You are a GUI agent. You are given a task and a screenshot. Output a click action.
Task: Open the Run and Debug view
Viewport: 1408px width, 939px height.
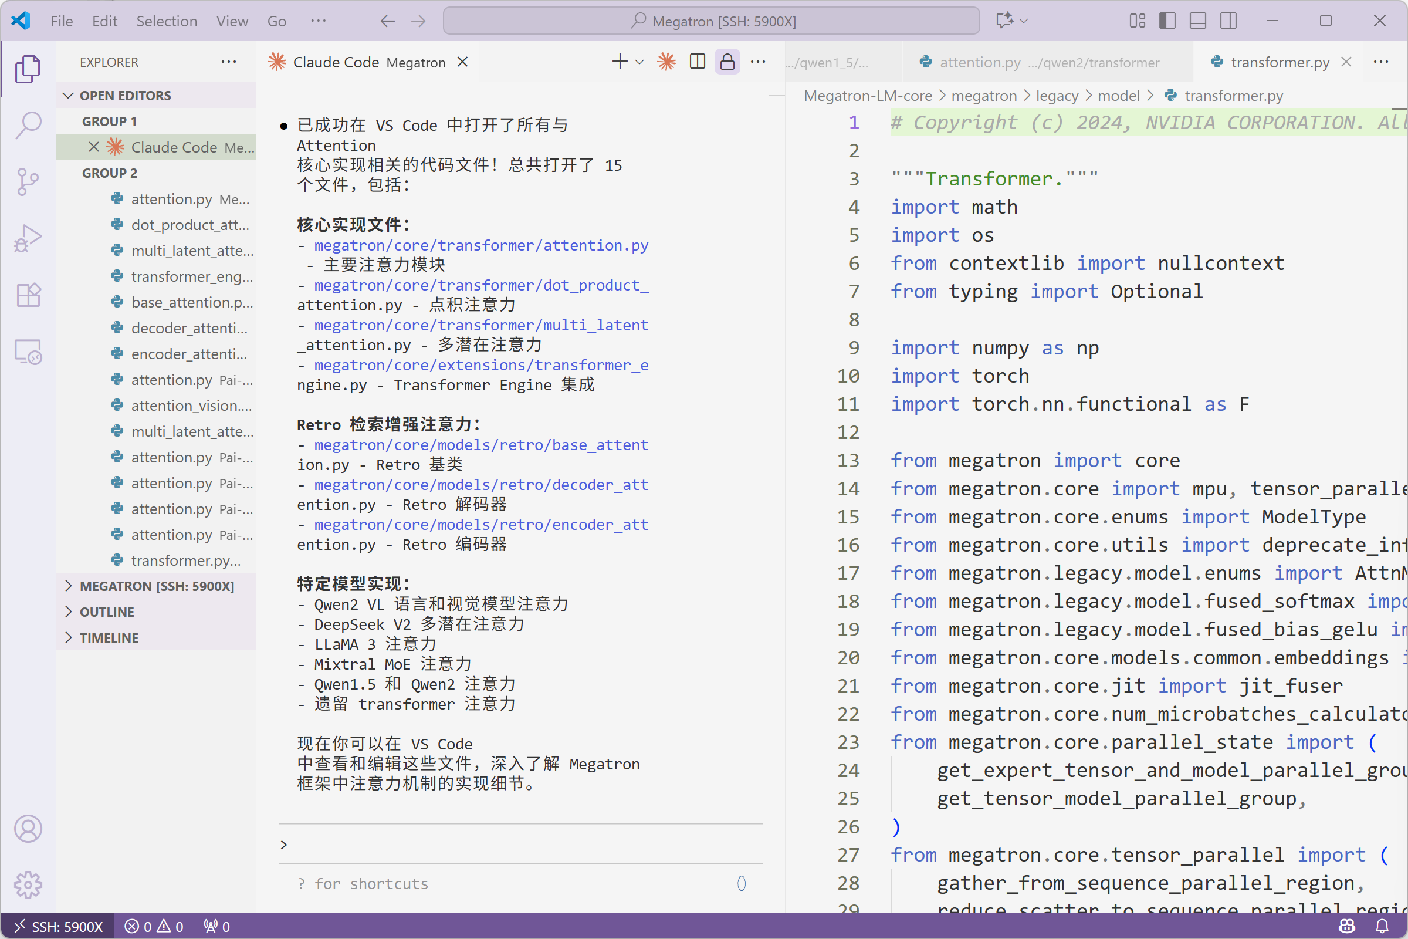pyautogui.click(x=28, y=238)
